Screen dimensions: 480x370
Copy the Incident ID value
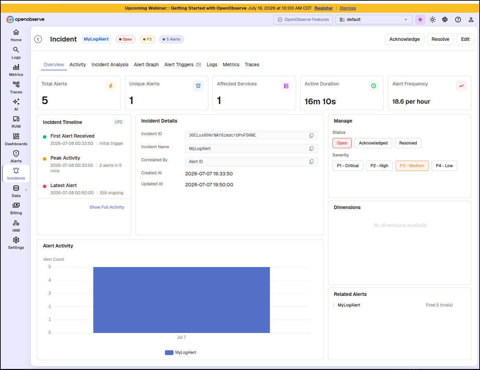coord(311,136)
